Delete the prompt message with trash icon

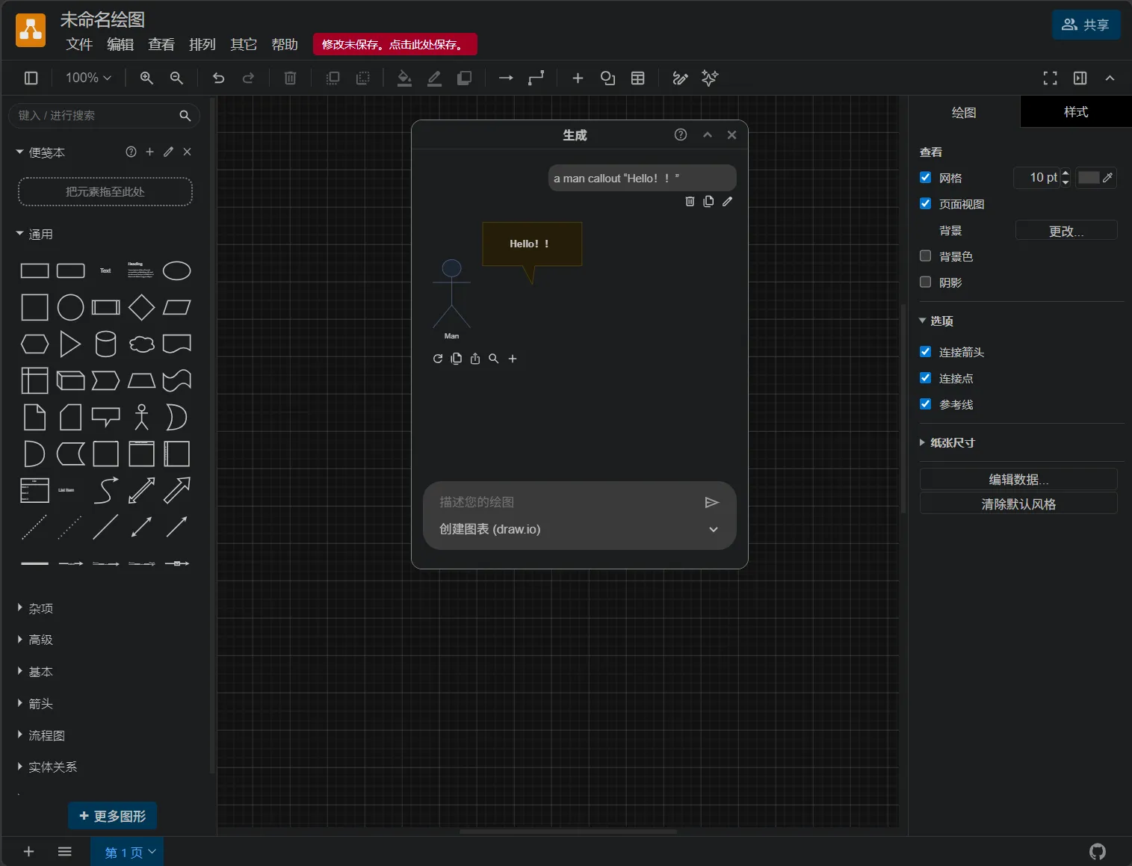690,201
